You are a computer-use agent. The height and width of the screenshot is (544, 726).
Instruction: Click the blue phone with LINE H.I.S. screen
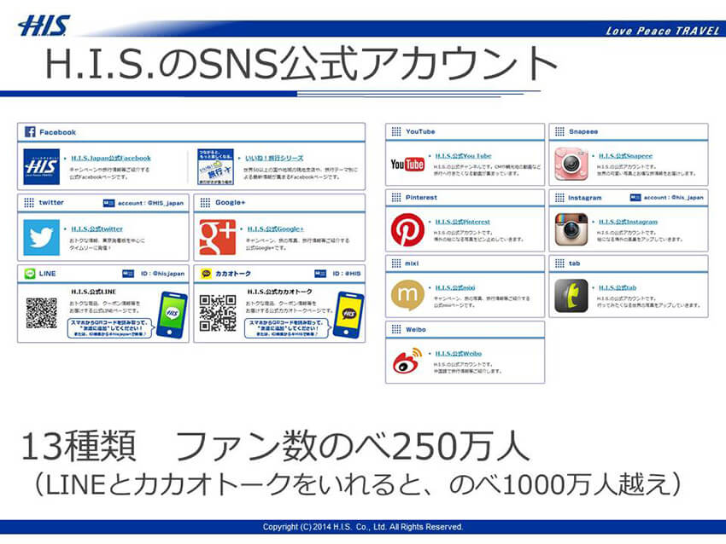point(172,315)
